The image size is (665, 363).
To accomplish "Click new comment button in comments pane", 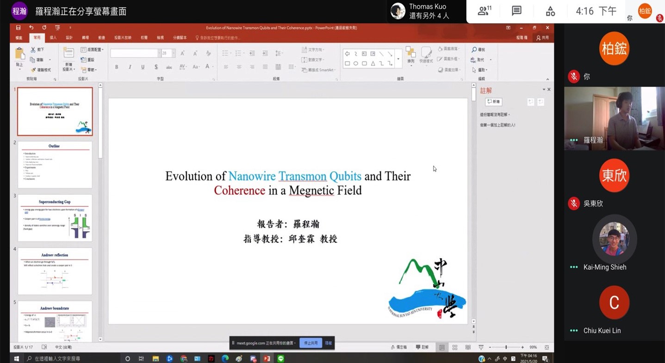I will [x=493, y=102].
